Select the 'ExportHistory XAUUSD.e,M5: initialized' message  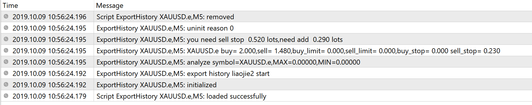click(x=157, y=85)
